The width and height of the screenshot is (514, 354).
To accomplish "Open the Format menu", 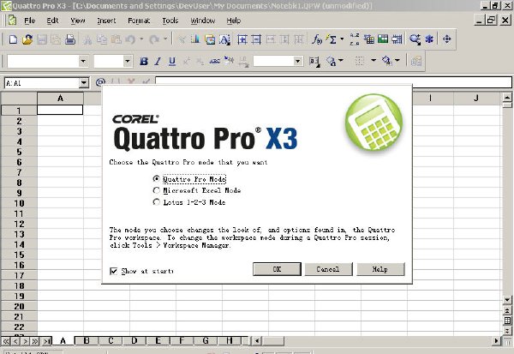I will point(139,21).
